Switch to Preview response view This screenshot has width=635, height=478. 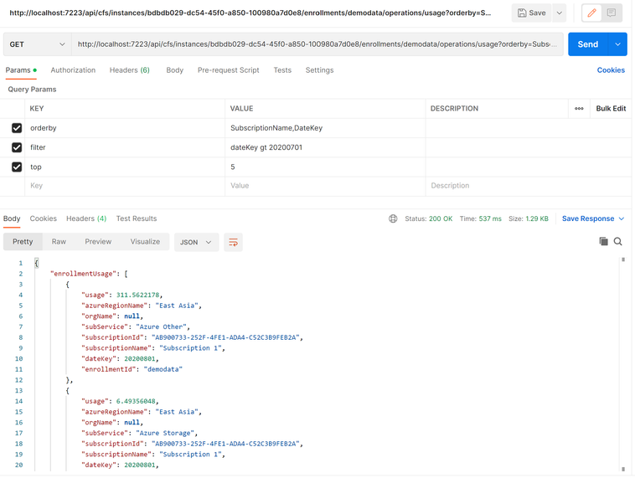[x=98, y=242]
